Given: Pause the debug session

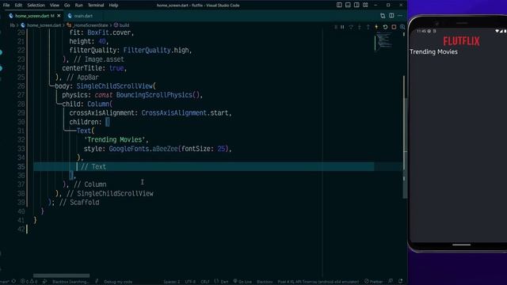Looking at the screenshot, I should (x=342, y=27).
